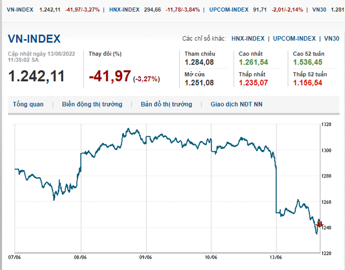Click the red down-arrow marker on chart
Viewport: 345px width, 270px height.
[319, 224]
